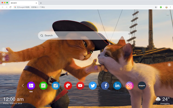Open the purple gallery shortcut icon
The height and width of the screenshot is (108, 173).
(31, 86)
